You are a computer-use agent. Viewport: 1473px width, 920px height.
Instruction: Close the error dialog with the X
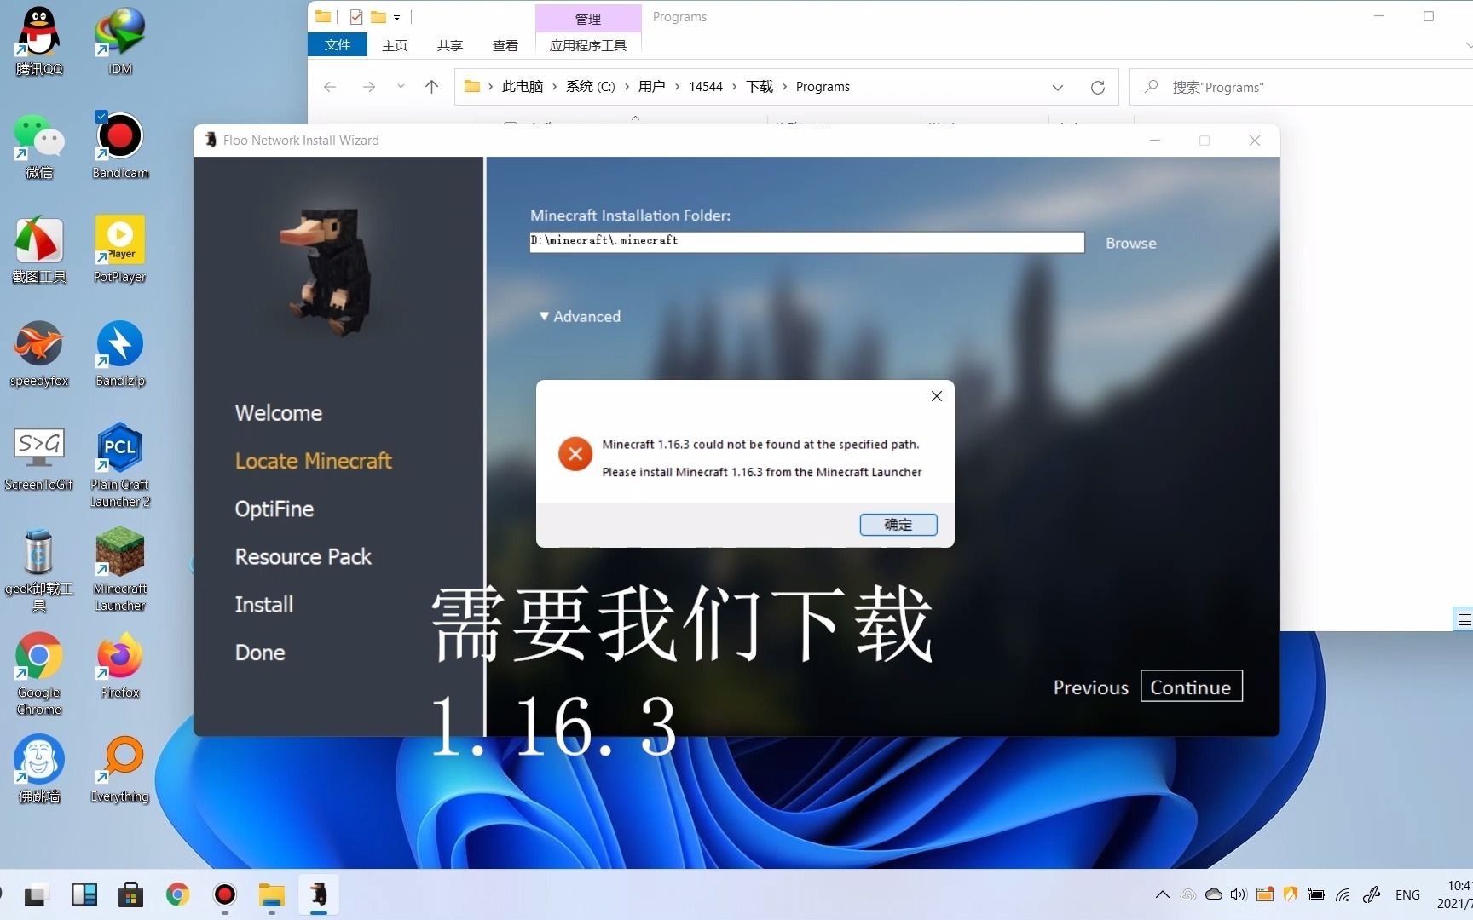click(x=937, y=396)
